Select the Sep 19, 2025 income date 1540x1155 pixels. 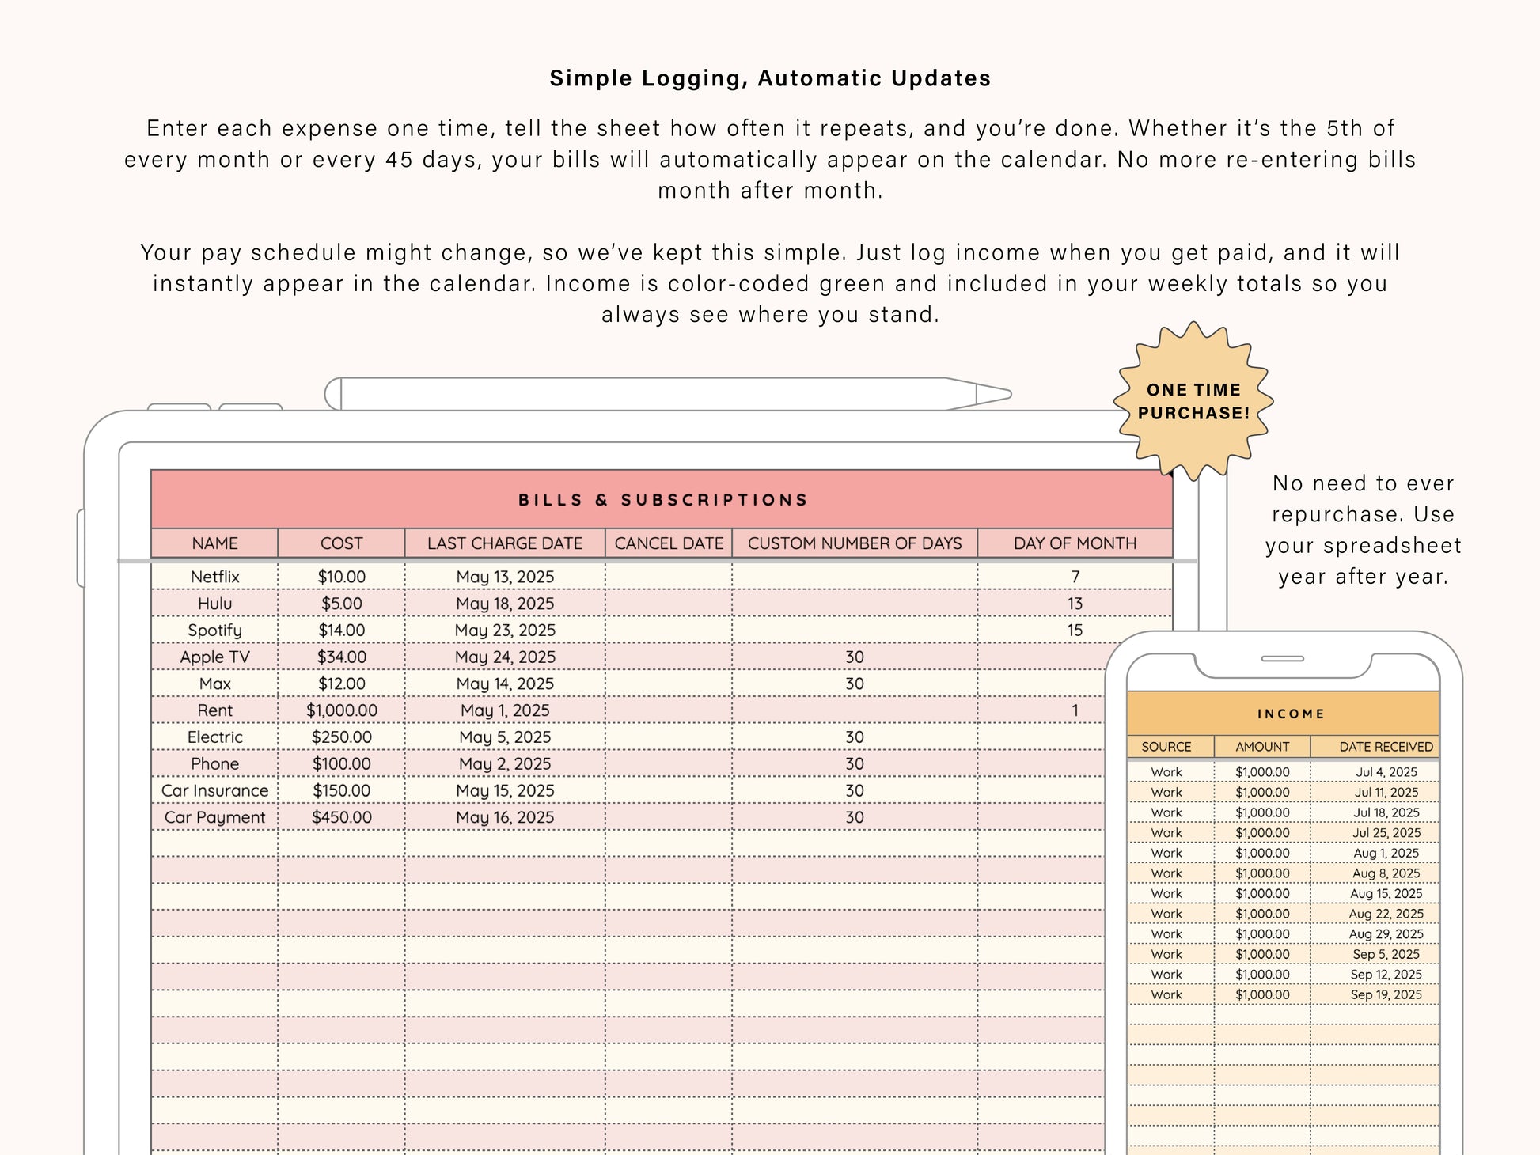click(x=1375, y=995)
